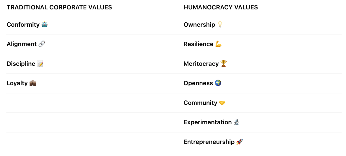Click the rocket emoji beside Entrepreneurship
346x156 pixels.
[240, 142]
